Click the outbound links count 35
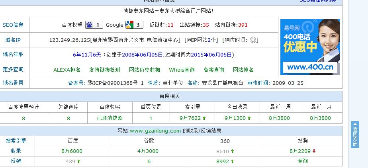Viewport: 368px width, 168px height. [x=206, y=25]
